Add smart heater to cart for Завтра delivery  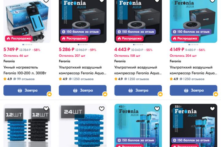tap(27, 90)
